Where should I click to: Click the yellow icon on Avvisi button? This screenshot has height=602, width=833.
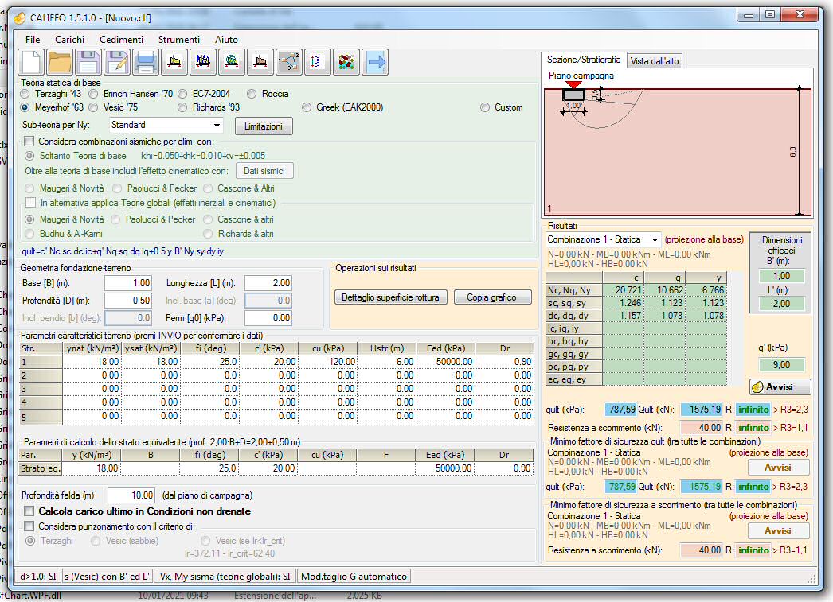click(757, 387)
